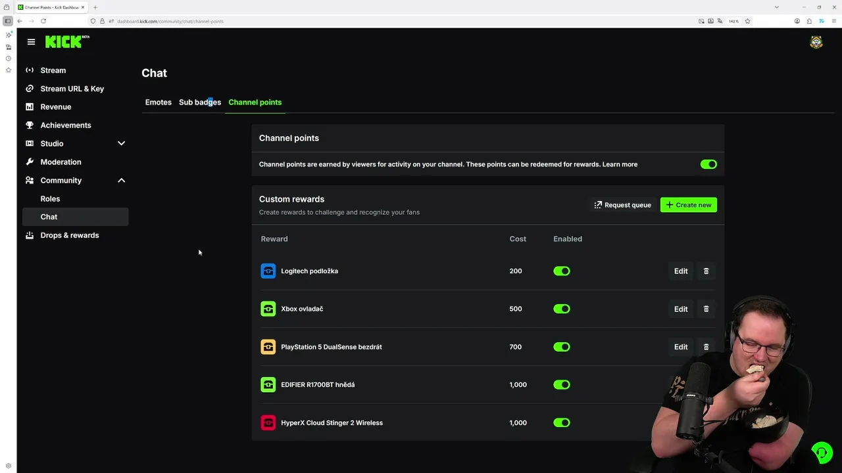Open bookmarks star in browser sidebar
The image size is (842, 473).
[x=9, y=70]
